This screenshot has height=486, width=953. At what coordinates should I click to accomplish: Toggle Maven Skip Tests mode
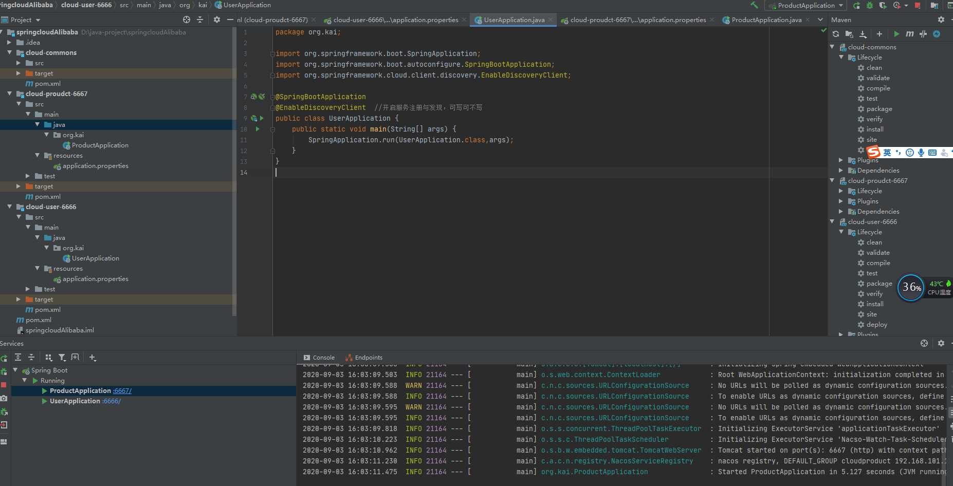[937, 34]
